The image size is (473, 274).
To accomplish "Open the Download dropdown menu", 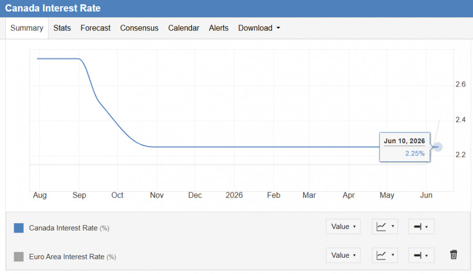I will tap(259, 28).
